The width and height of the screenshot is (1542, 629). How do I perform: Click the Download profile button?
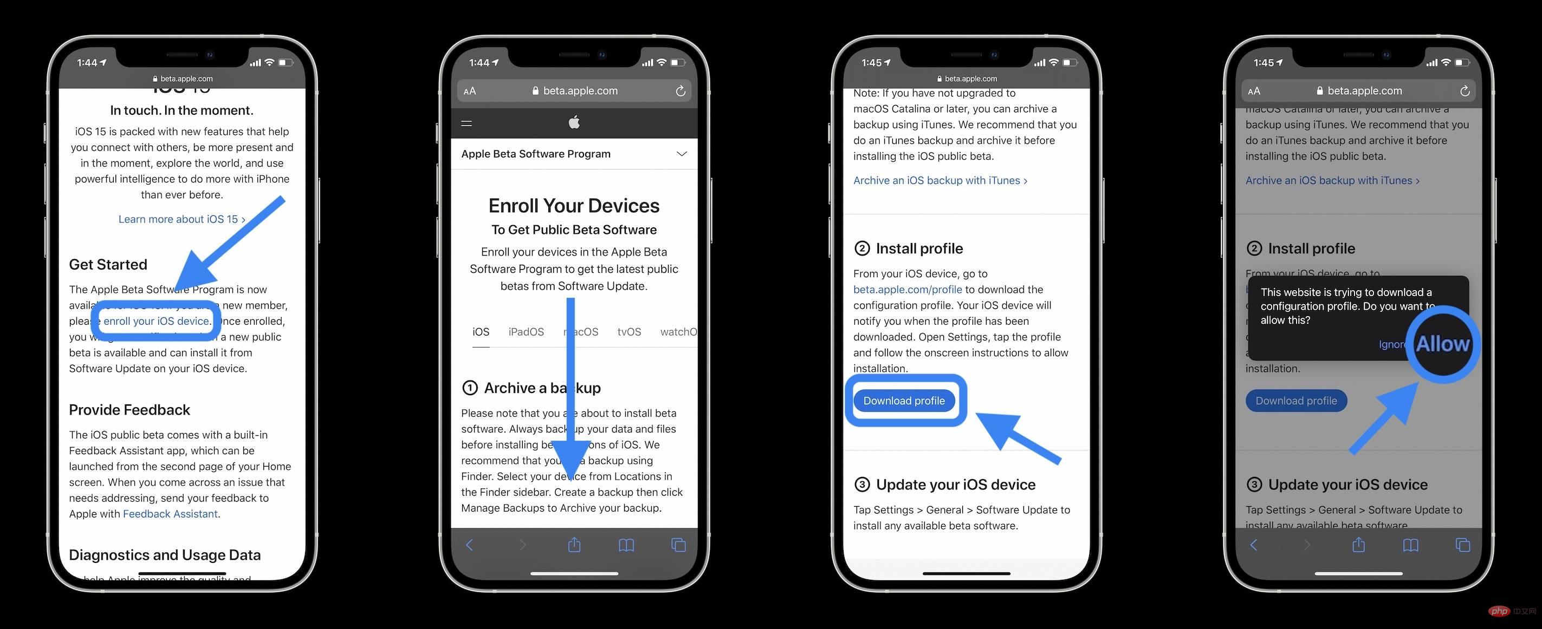pyautogui.click(x=904, y=400)
